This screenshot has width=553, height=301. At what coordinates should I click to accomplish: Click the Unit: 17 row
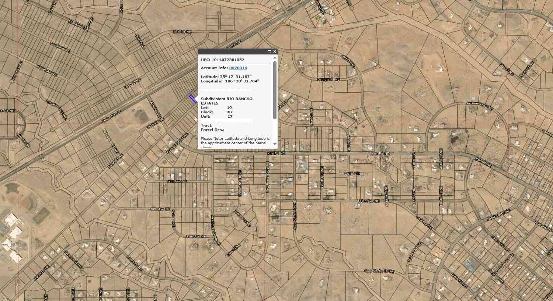(x=217, y=117)
